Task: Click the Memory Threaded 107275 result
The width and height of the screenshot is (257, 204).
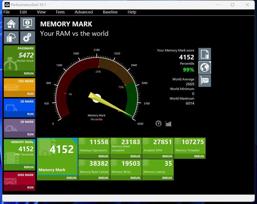Action: 190,146
